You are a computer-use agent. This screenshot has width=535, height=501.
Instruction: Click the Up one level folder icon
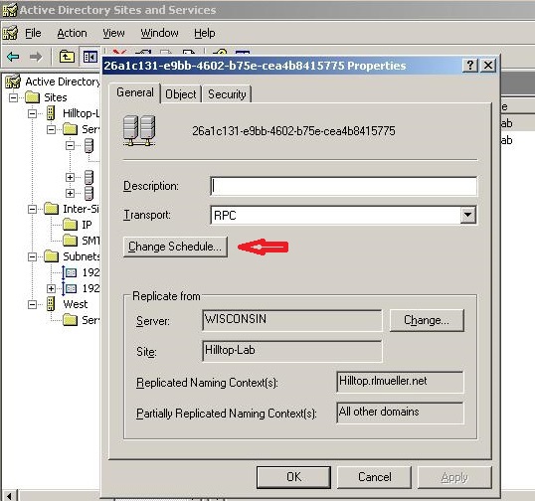tap(67, 57)
